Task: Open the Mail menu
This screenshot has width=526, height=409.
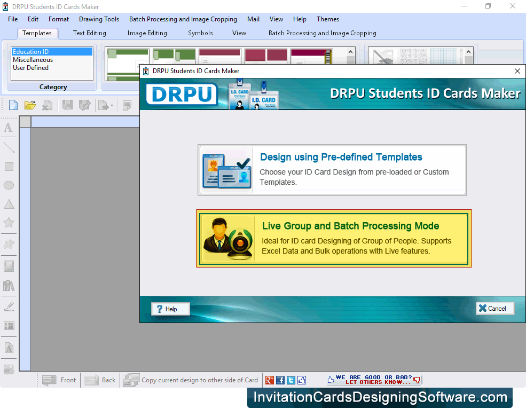Action: pos(253,19)
